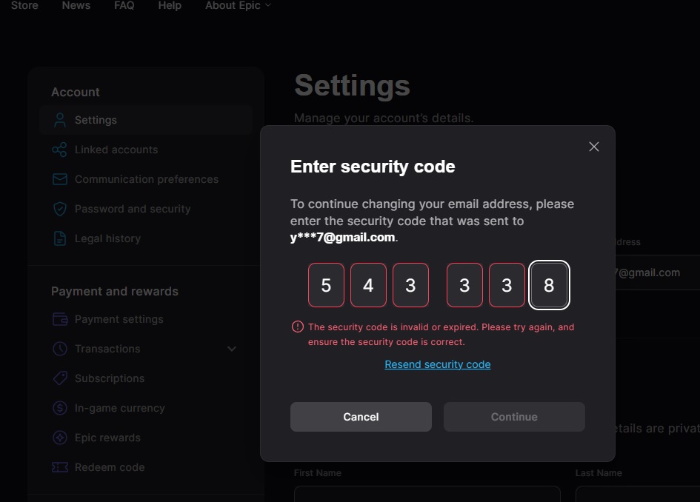Close the security code dialog with X

594,147
